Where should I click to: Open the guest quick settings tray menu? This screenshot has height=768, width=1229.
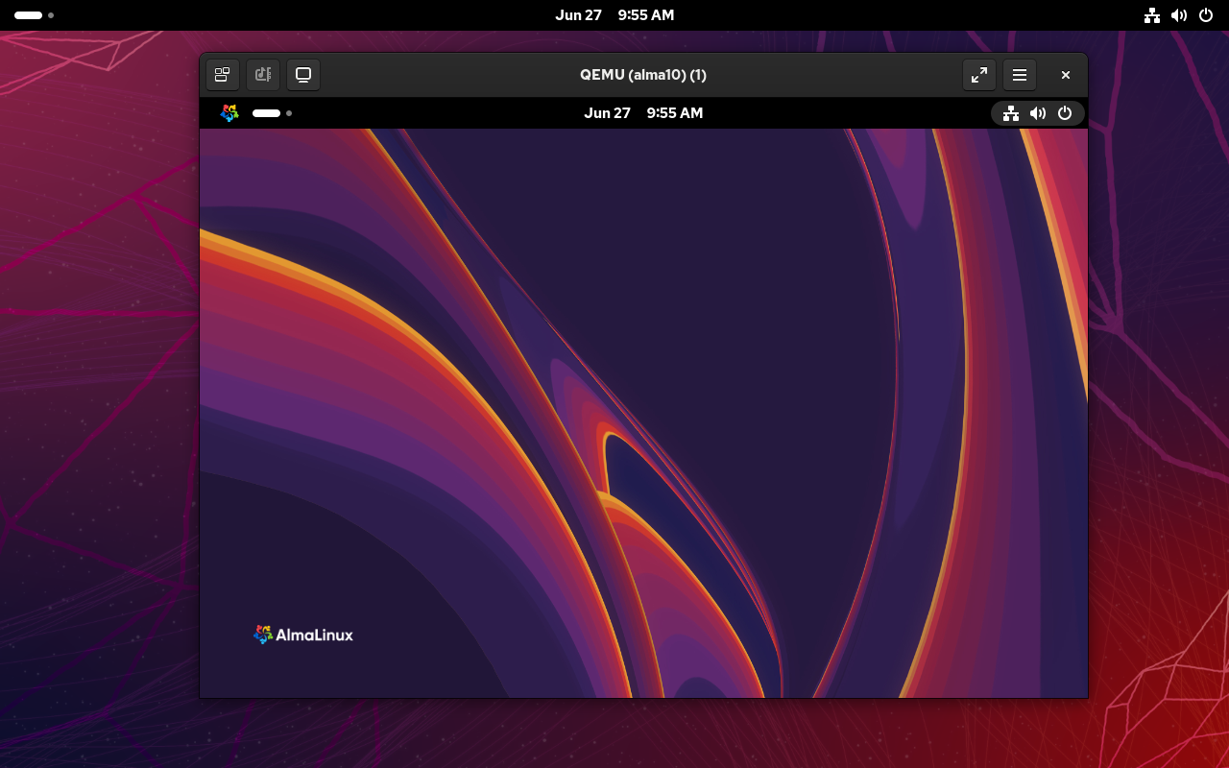(x=1038, y=113)
